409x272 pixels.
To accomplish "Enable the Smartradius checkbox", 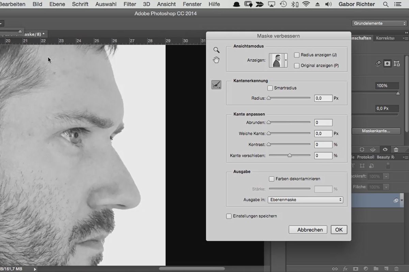I will click(270, 88).
